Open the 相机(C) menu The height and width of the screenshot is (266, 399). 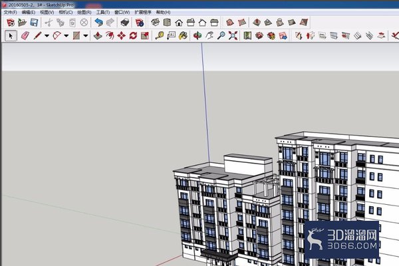pyautogui.click(x=66, y=12)
